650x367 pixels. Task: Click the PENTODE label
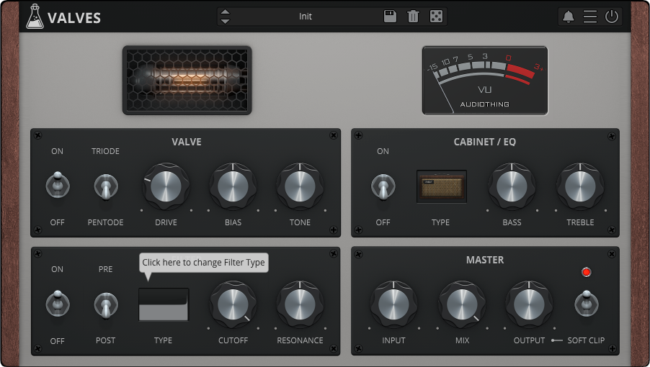point(105,222)
